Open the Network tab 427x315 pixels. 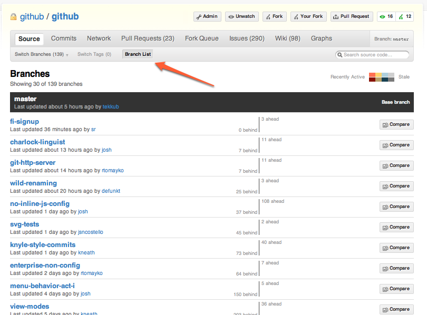pyautogui.click(x=99, y=38)
